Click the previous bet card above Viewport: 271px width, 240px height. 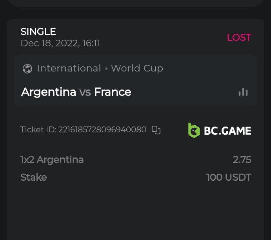click(x=135, y=3)
